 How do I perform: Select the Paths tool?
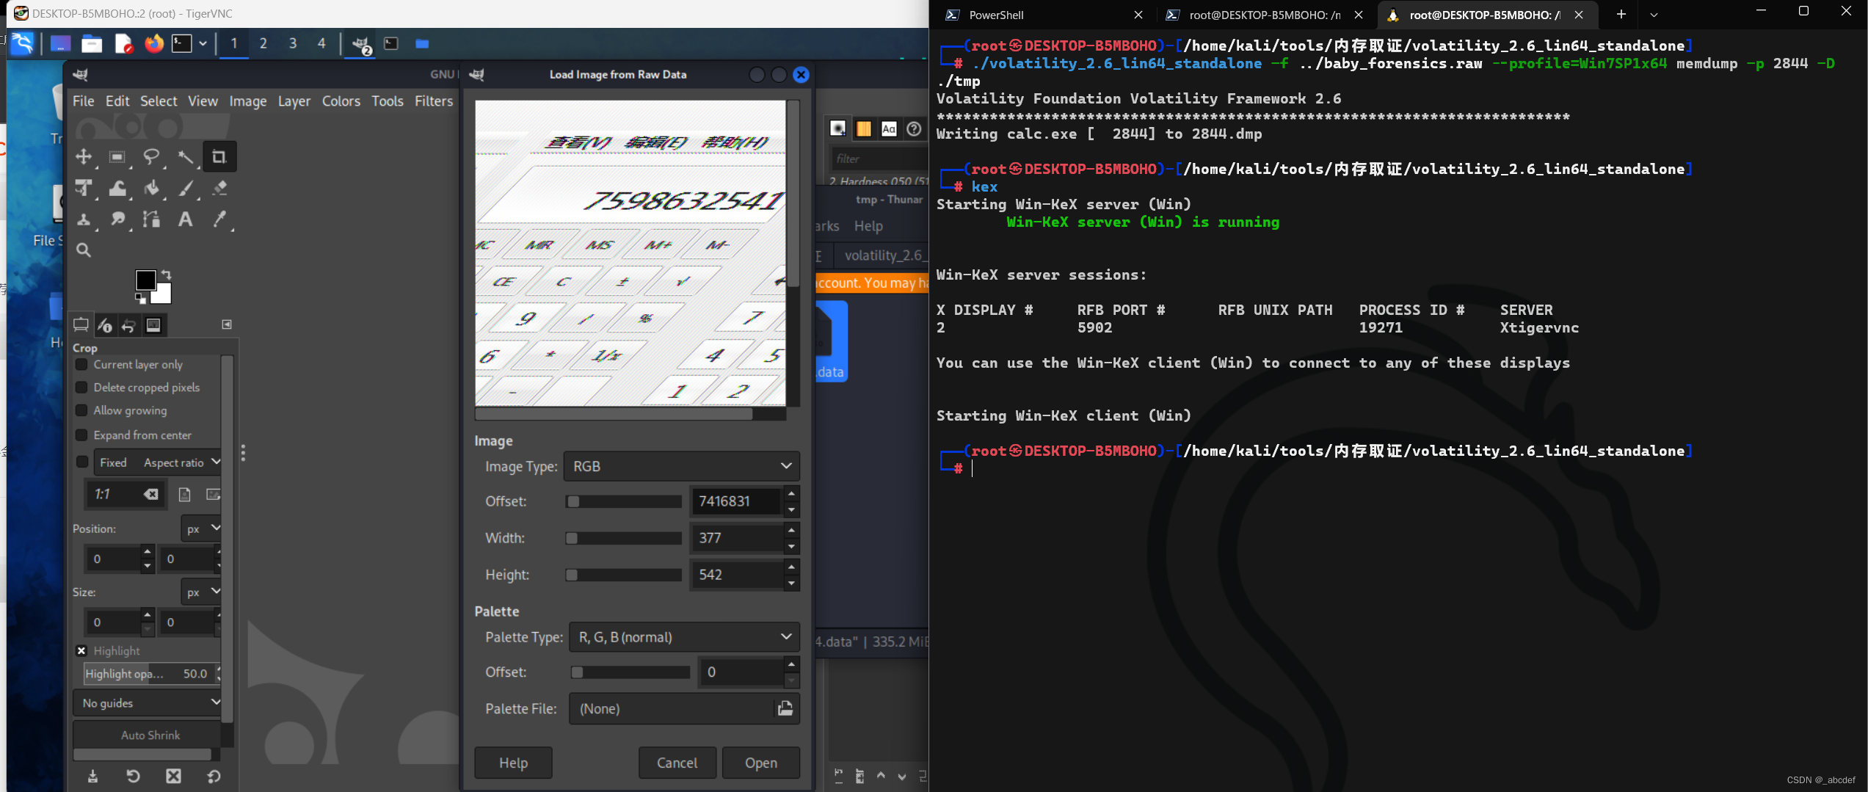point(152,219)
